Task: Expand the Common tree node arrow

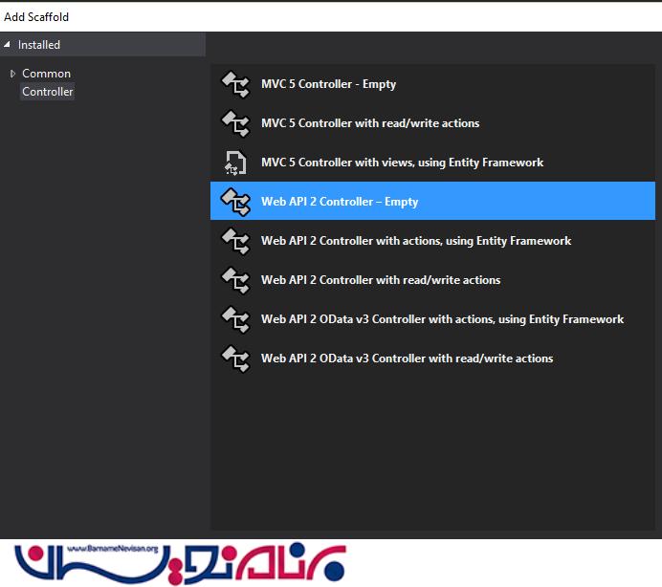Action: pyautogui.click(x=12, y=74)
